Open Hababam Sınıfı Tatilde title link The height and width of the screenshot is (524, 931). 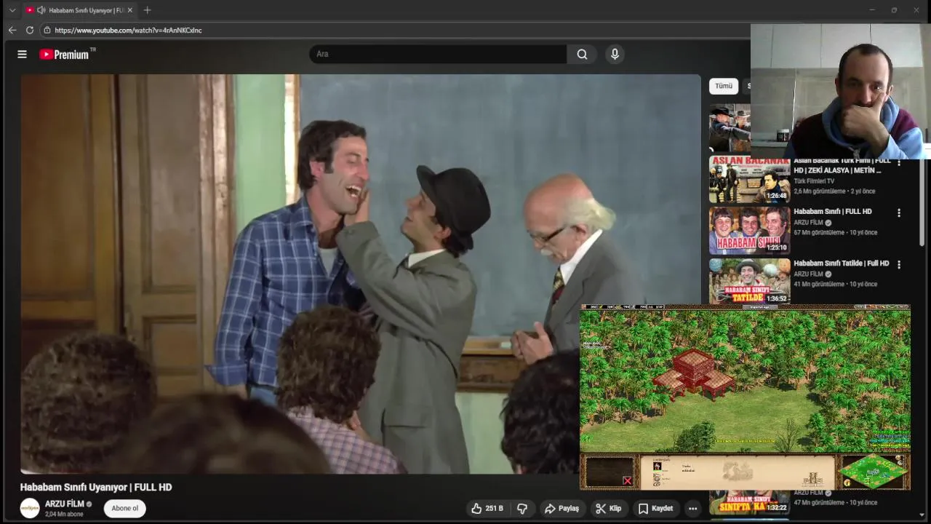click(x=842, y=263)
